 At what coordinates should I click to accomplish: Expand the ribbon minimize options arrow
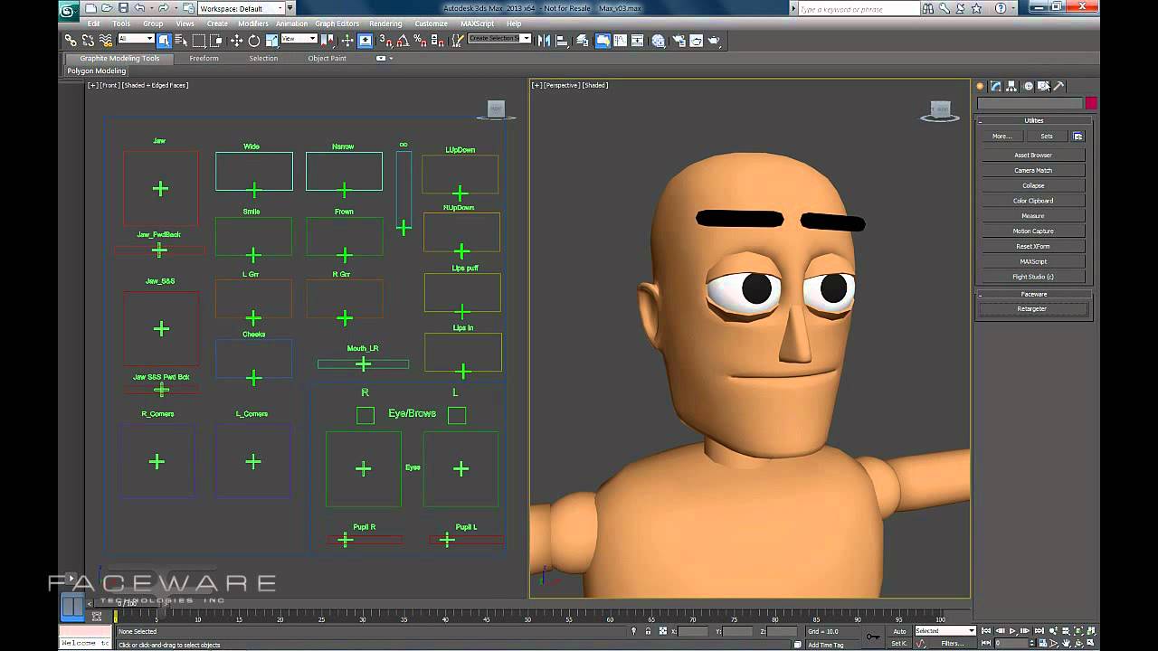pos(391,58)
